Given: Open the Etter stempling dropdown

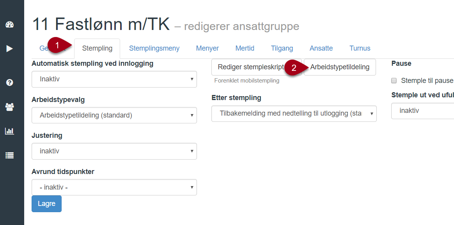Looking at the screenshot, I should click(294, 114).
